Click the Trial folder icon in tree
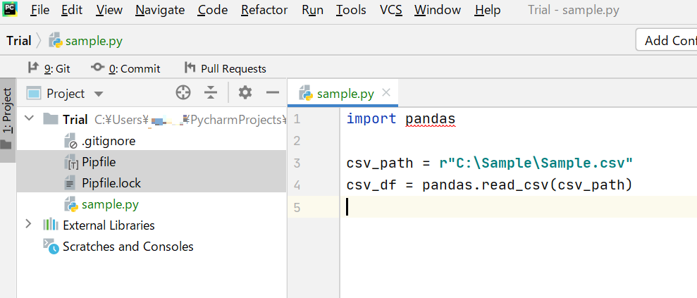 click(51, 118)
